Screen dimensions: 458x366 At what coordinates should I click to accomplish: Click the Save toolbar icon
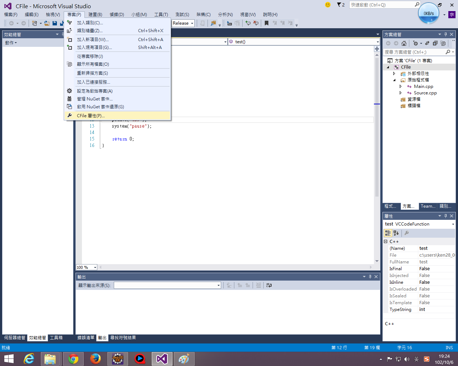click(55, 23)
